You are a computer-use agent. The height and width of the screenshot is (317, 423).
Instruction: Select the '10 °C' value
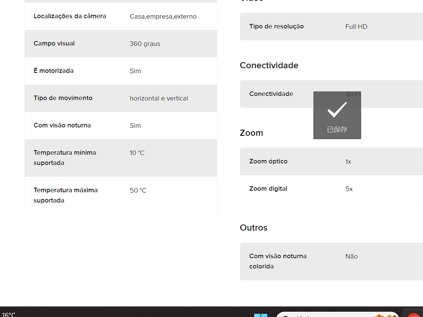click(137, 153)
